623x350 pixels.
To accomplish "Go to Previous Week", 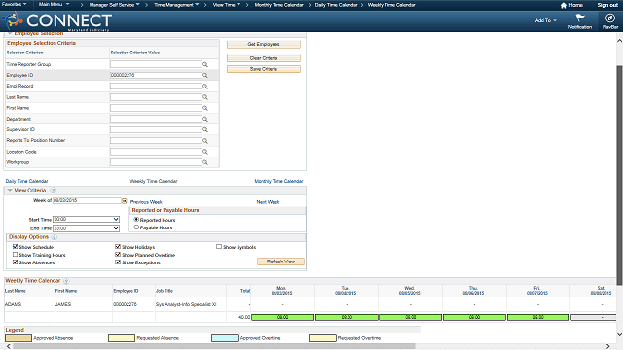I will click(146, 202).
